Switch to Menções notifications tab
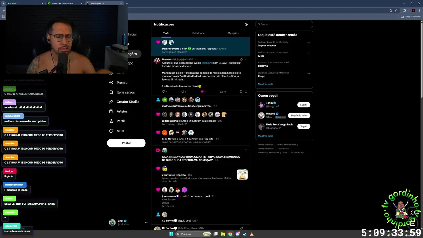Viewport: 423px width, 238px height. pos(233,33)
